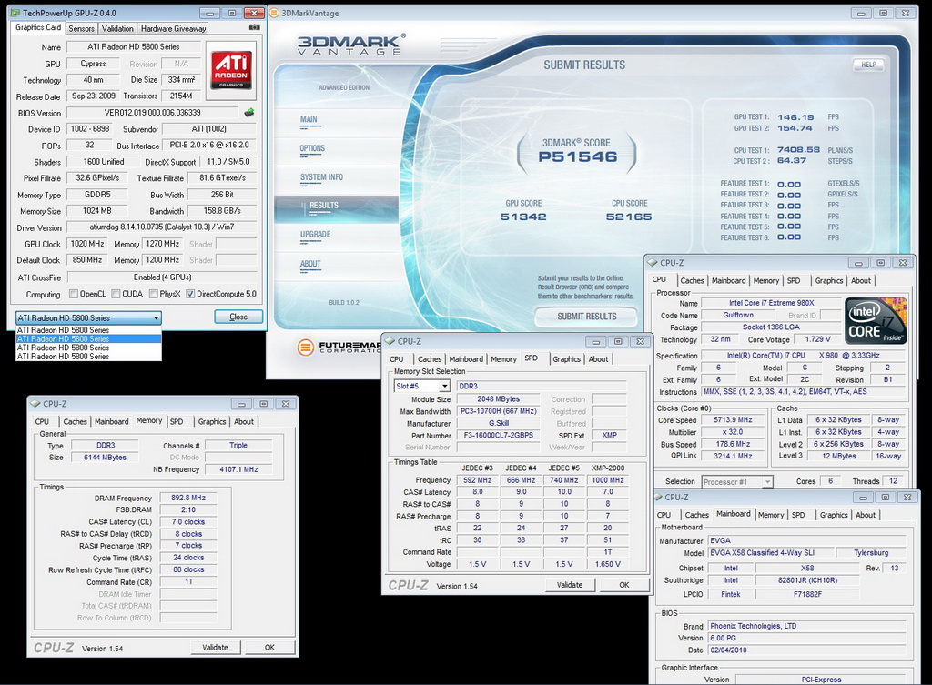The height and width of the screenshot is (685, 932).
Task: Open Caches tab in CPU-Z processor window
Action: click(x=692, y=280)
